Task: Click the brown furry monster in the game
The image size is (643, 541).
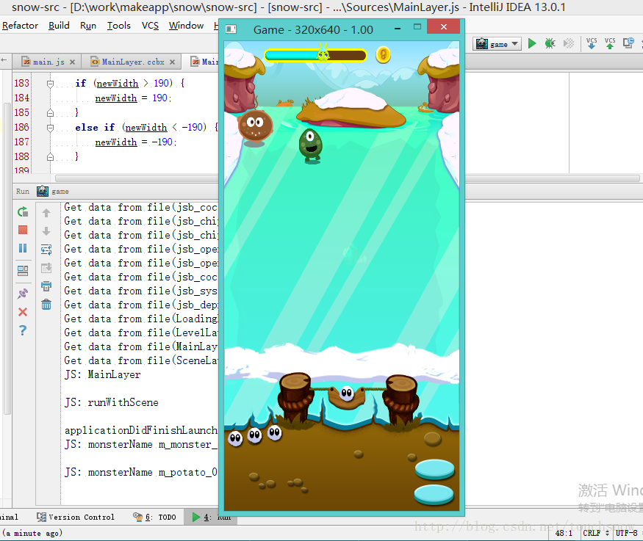Action: (255, 126)
